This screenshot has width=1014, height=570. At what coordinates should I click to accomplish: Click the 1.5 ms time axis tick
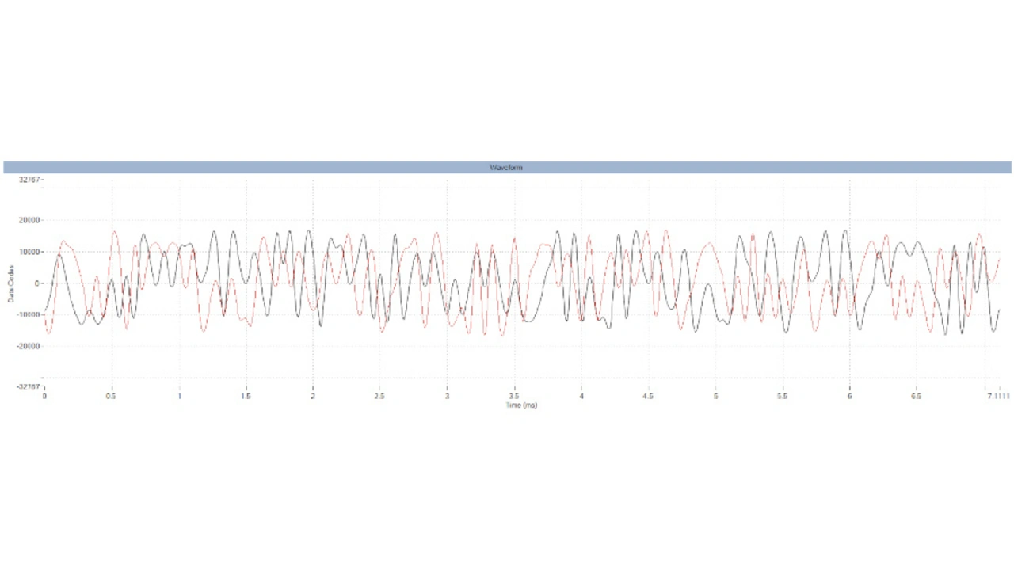pos(246,396)
